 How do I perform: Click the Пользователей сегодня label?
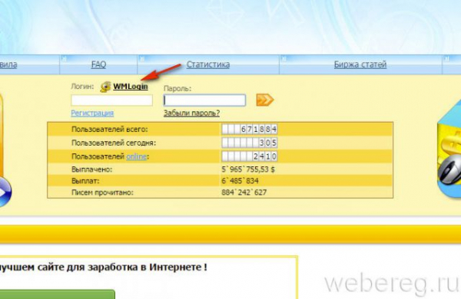(114, 143)
